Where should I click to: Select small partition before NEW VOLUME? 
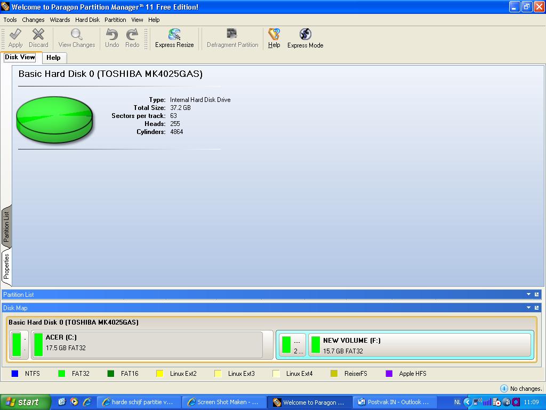click(x=293, y=345)
